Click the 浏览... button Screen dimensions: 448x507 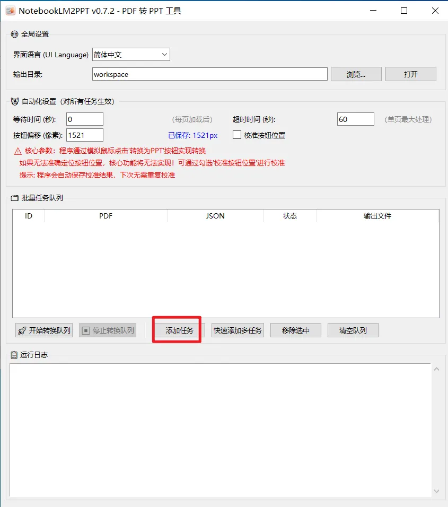(x=356, y=74)
